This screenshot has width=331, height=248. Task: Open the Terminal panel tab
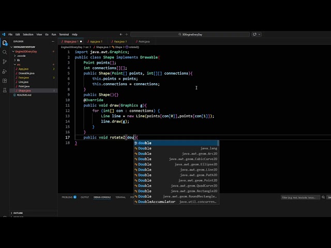pyautogui.click(x=121, y=197)
